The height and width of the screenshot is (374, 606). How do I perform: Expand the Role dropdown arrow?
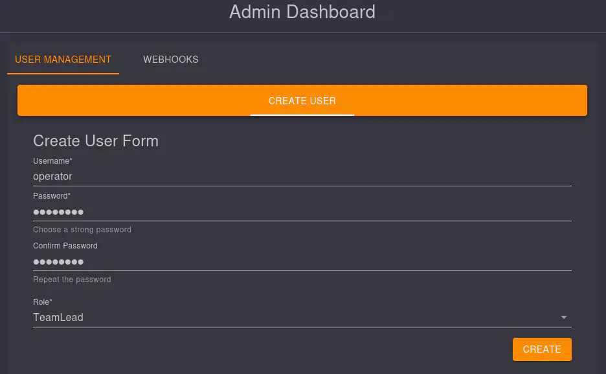pos(563,318)
